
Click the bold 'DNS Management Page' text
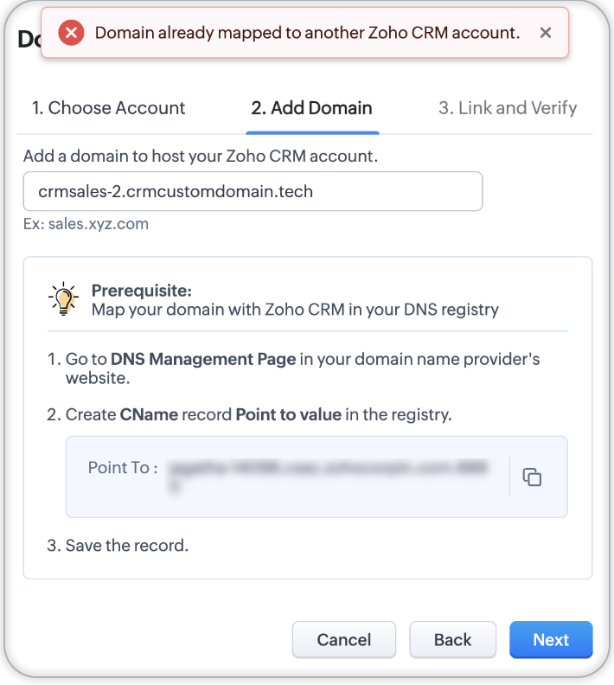[203, 359]
